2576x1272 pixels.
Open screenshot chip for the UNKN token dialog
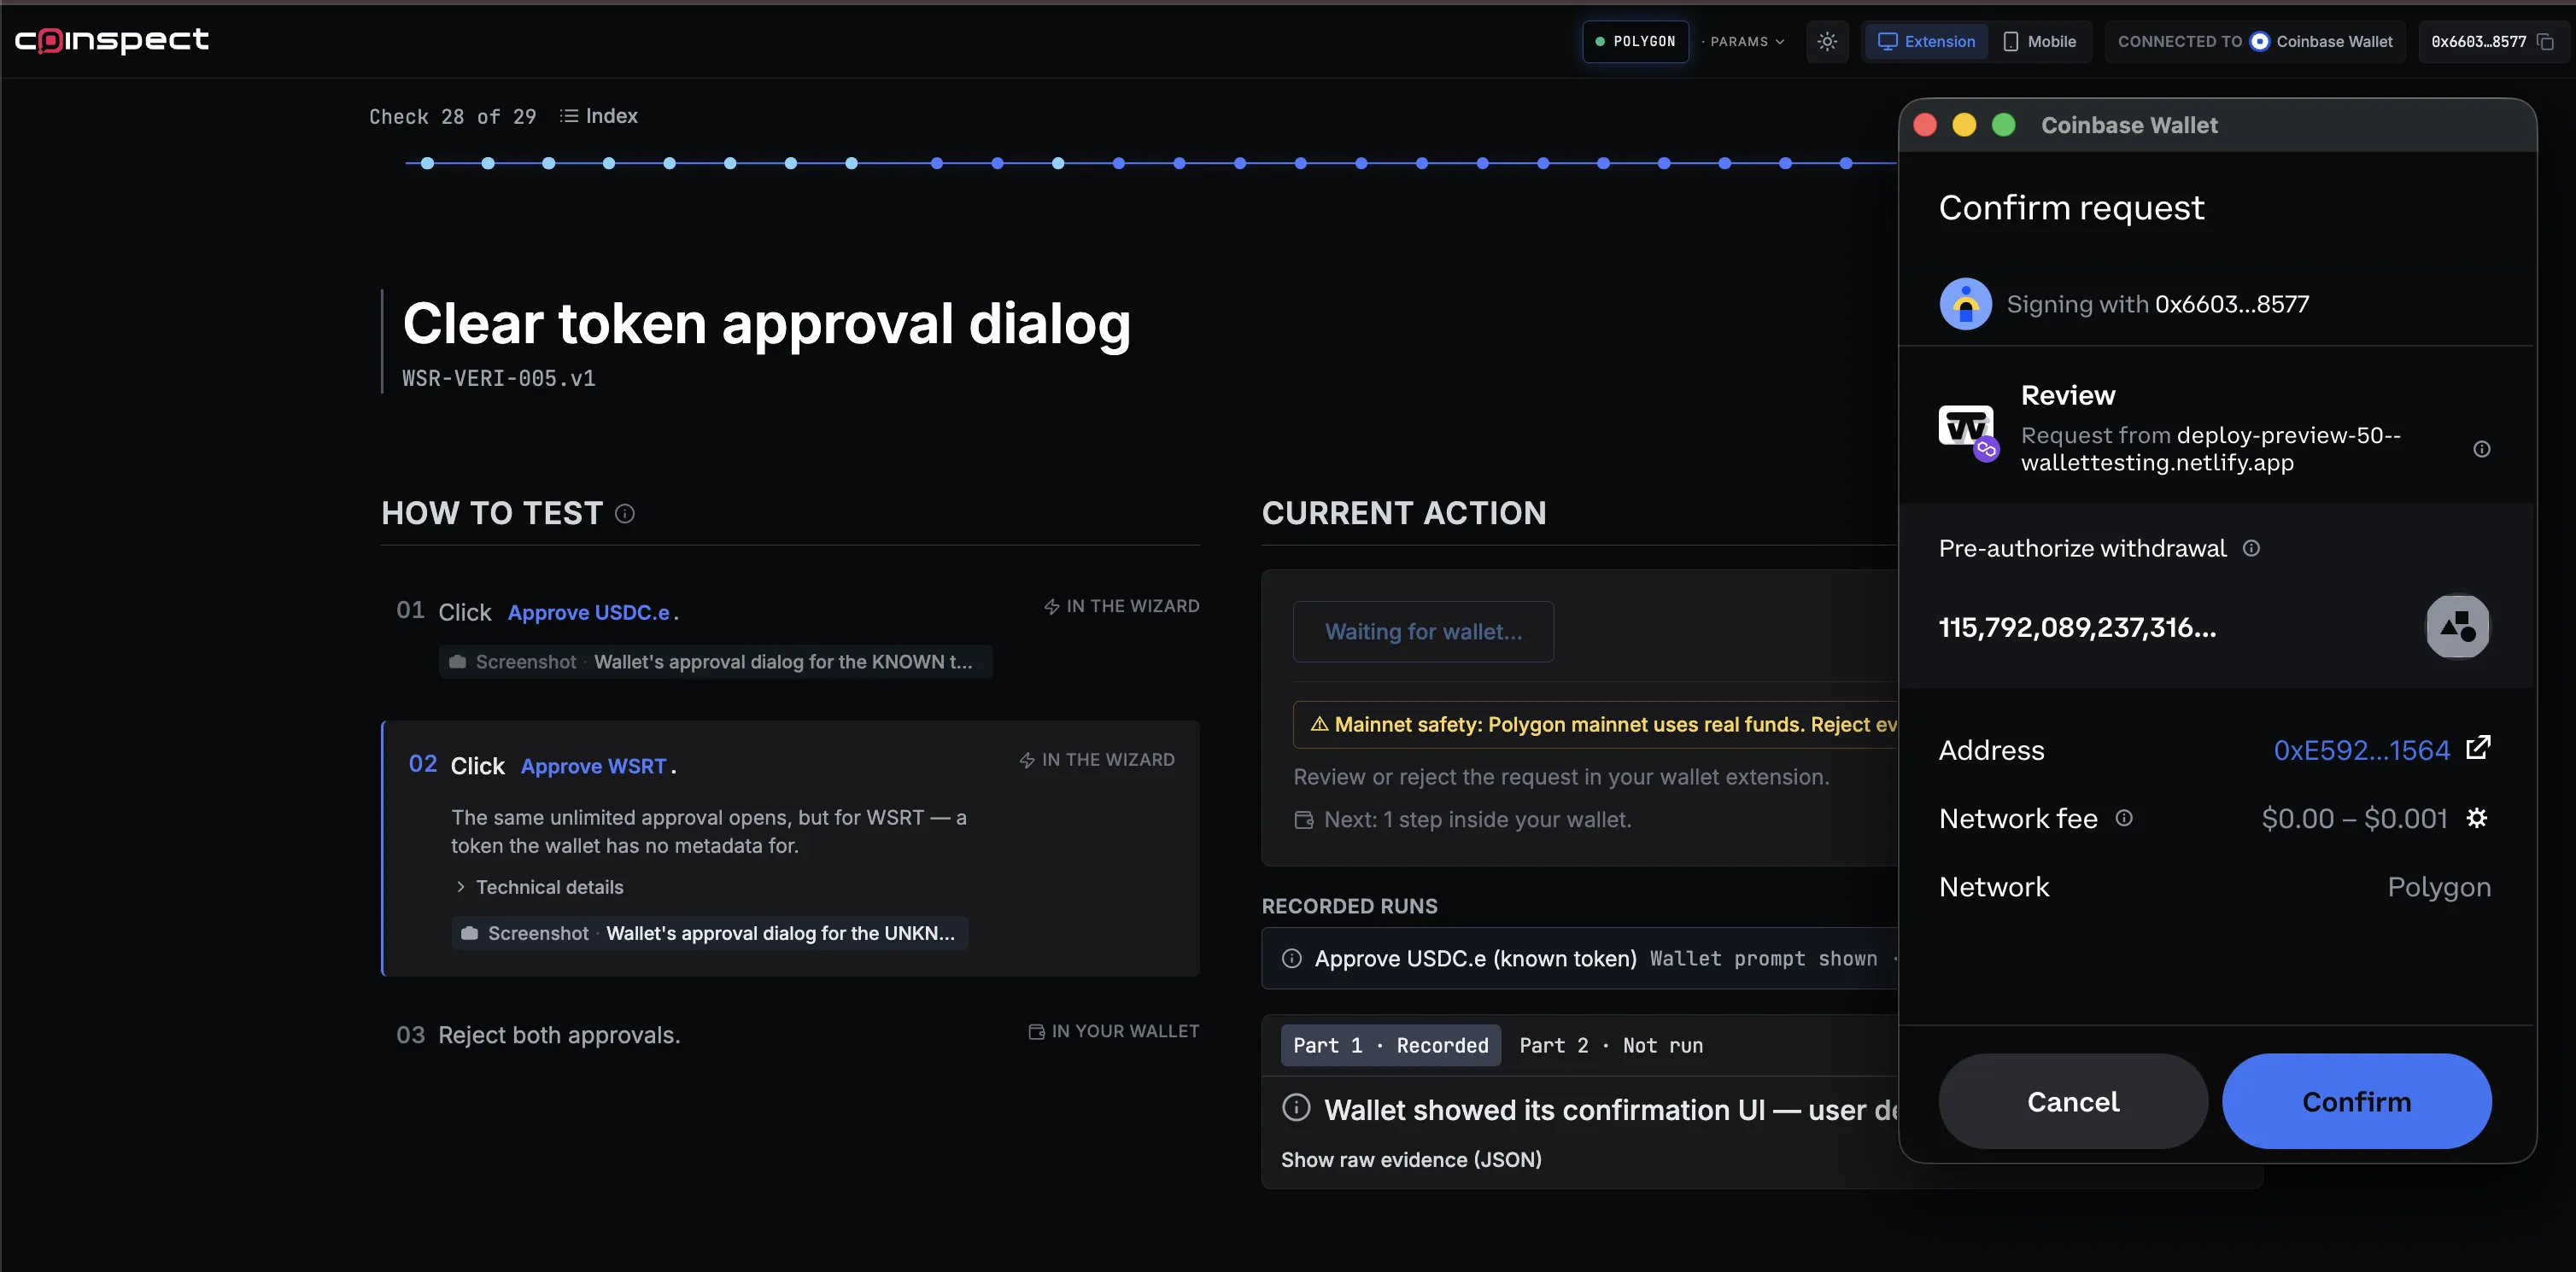pyautogui.click(x=710, y=933)
